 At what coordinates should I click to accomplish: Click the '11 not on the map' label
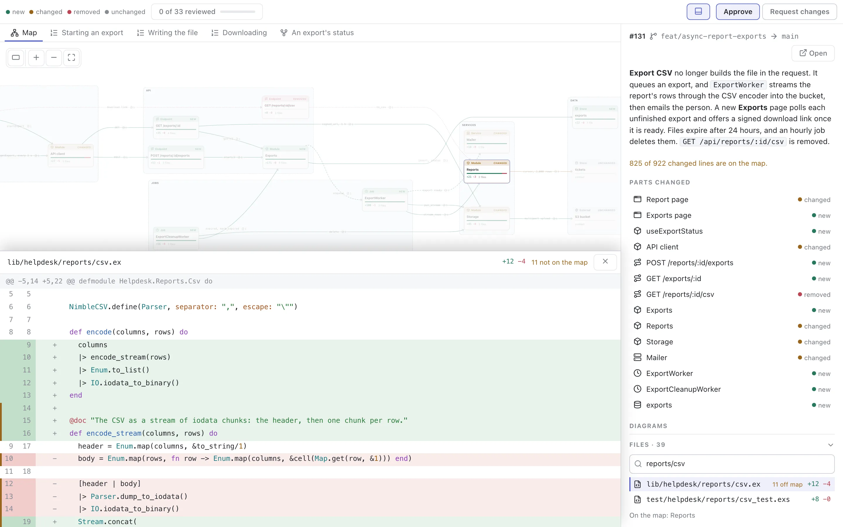(x=559, y=262)
